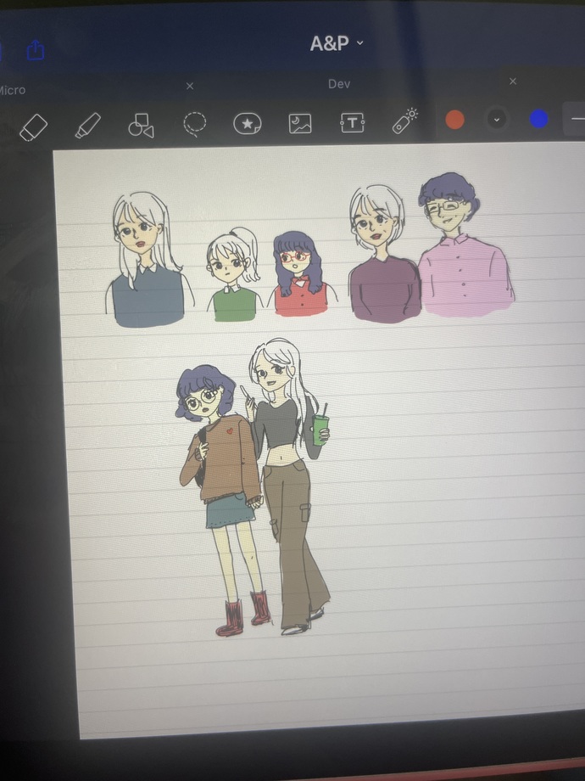Insert an image with Image tool
Viewport: 585px width, 781px height.
coord(300,123)
